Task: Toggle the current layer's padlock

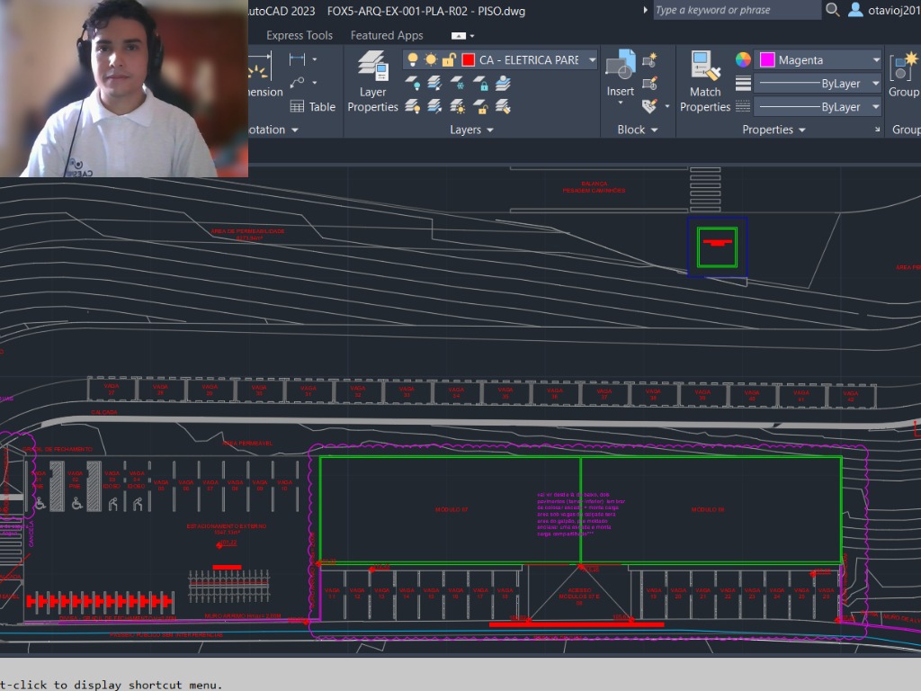Action: 448,60
